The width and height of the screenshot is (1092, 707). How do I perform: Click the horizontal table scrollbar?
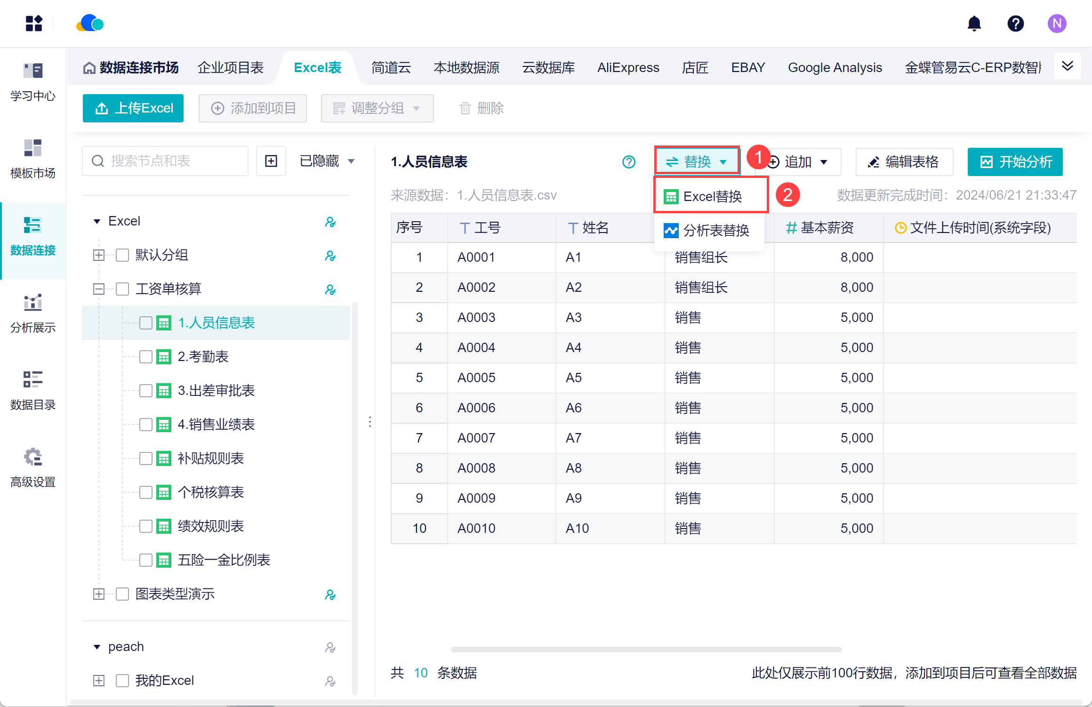click(646, 650)
